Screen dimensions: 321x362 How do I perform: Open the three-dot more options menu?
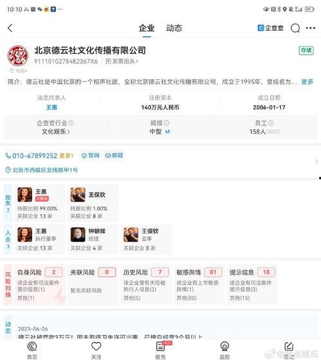point(310,28)
